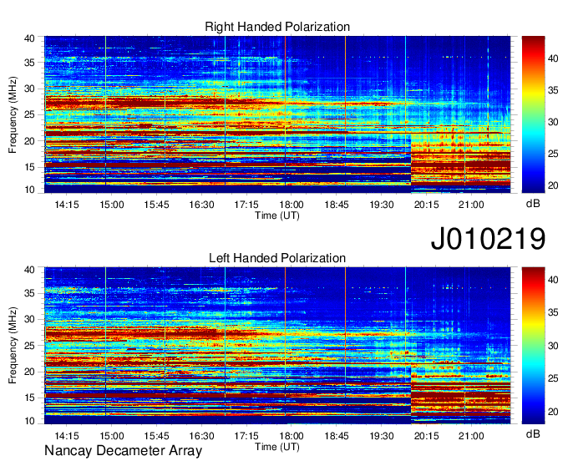The height and width of the screenshot is (461, 568).
Task: Click the top plot's 'Time (UT)' axis label
Action: (x=277, y=215)
